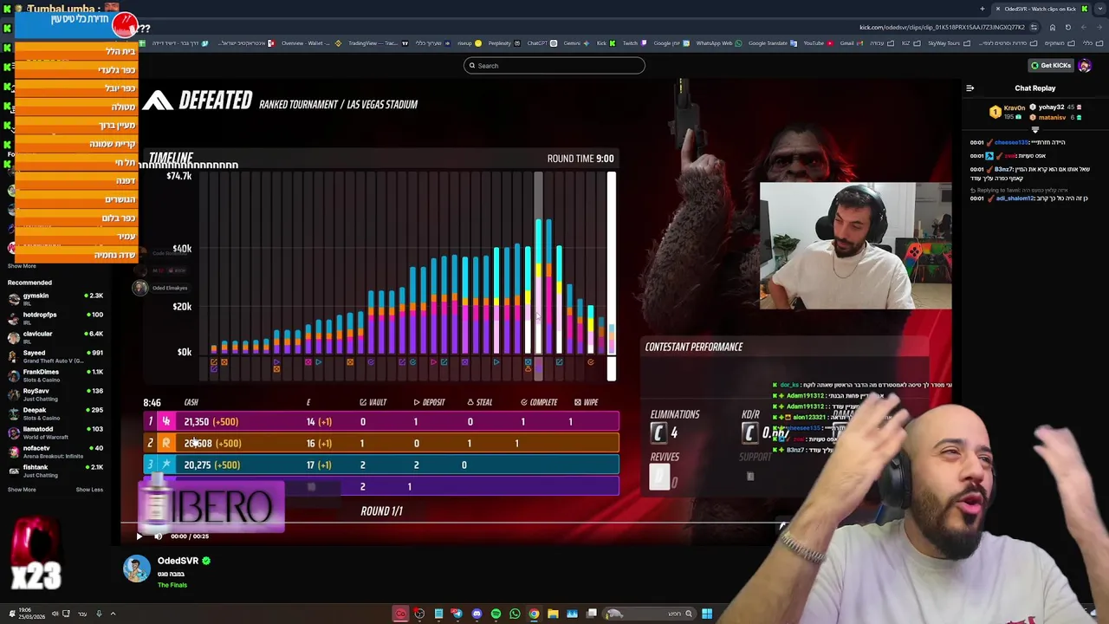
Task: Open RoySavv recommended channel
Action: coord(55,394)
